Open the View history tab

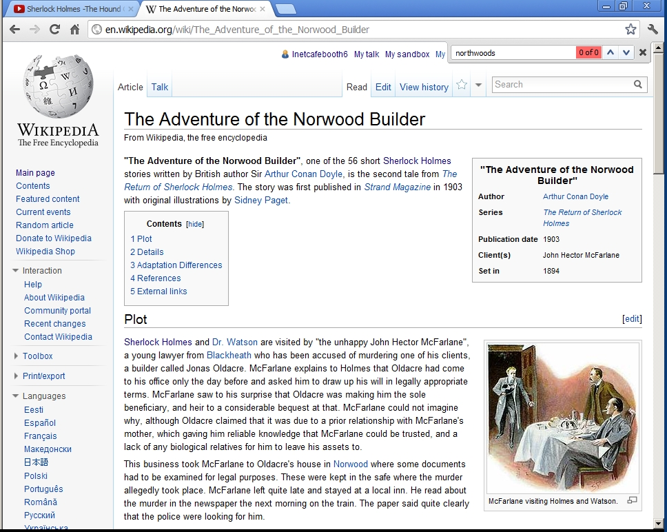click(424, 87)
